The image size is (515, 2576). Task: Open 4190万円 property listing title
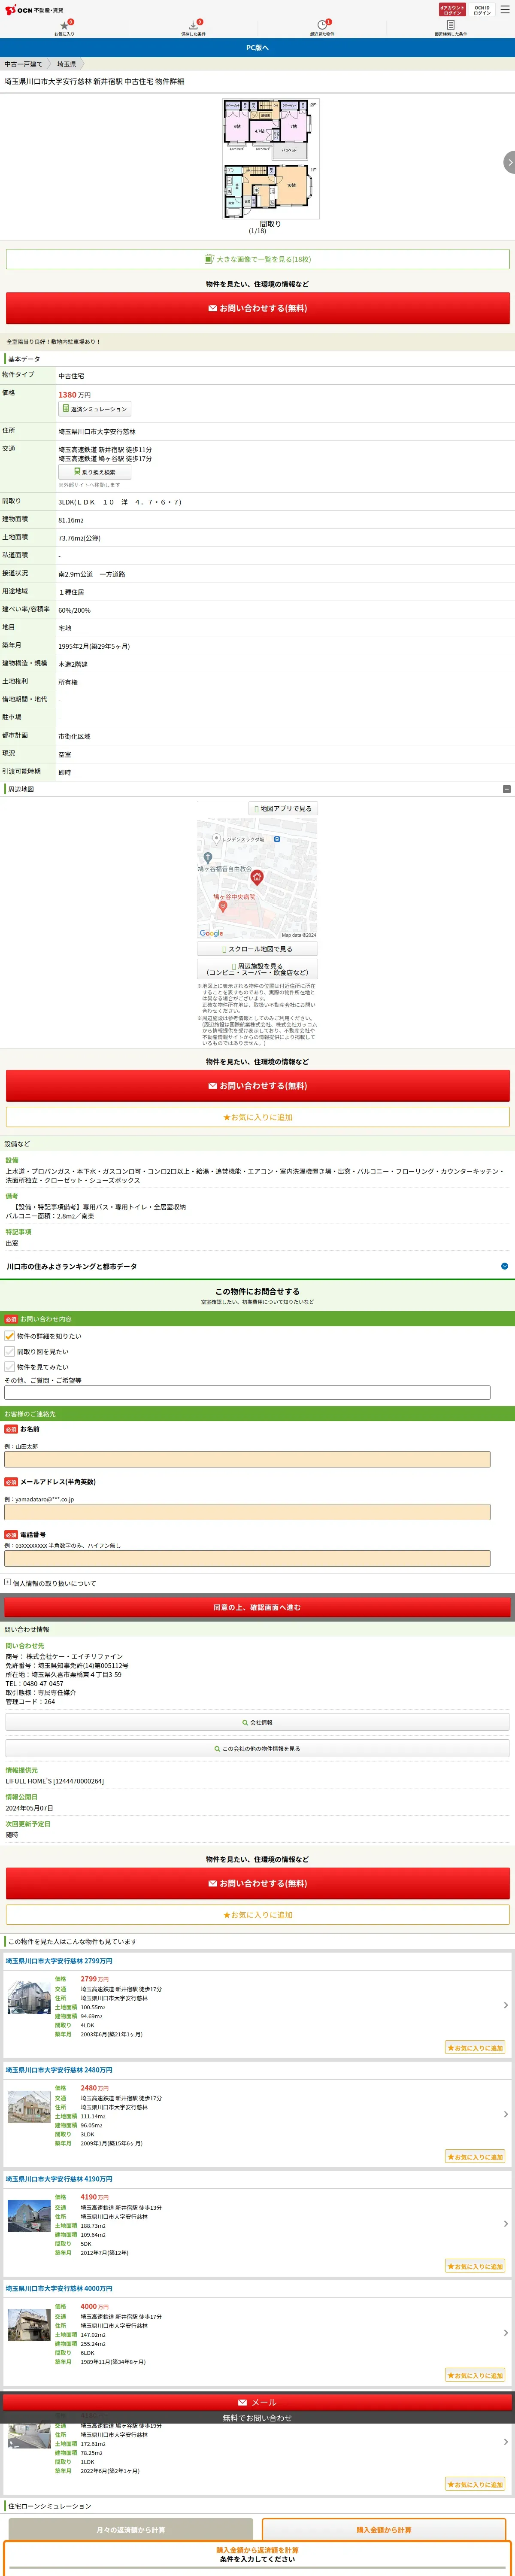(x=59, y=2179)
